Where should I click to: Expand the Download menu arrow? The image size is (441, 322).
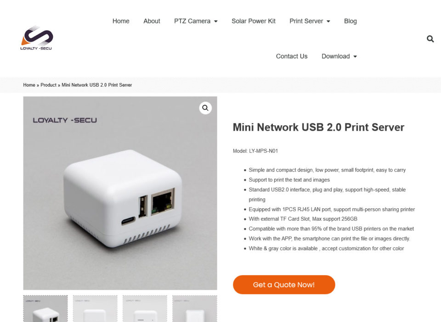coord(355,56)
